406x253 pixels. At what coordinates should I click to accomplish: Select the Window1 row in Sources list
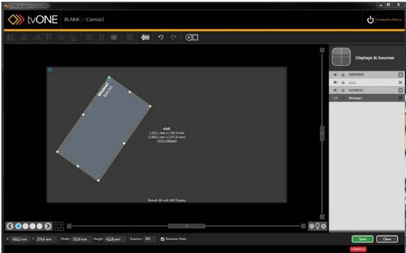(367, 98)
